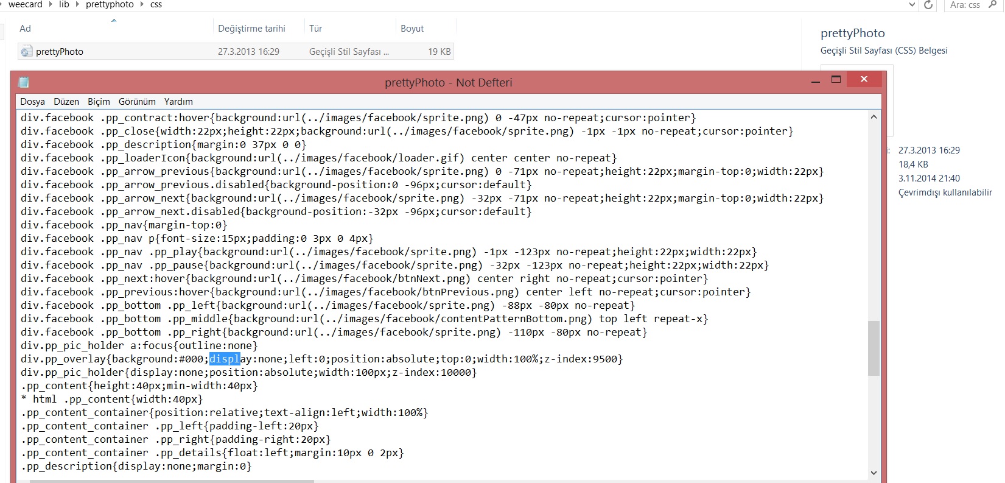Click the prettyPhoto CSS file icon
The width and height of the screenshot is (1005, 483).
(x=26, y=52)
